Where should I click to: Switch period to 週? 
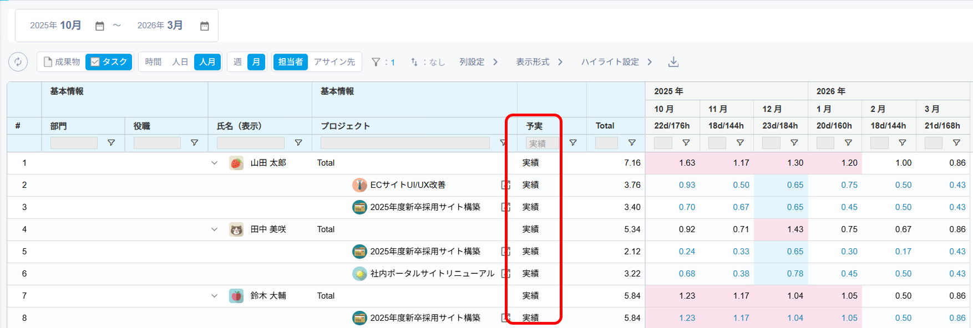coord(237,62)
